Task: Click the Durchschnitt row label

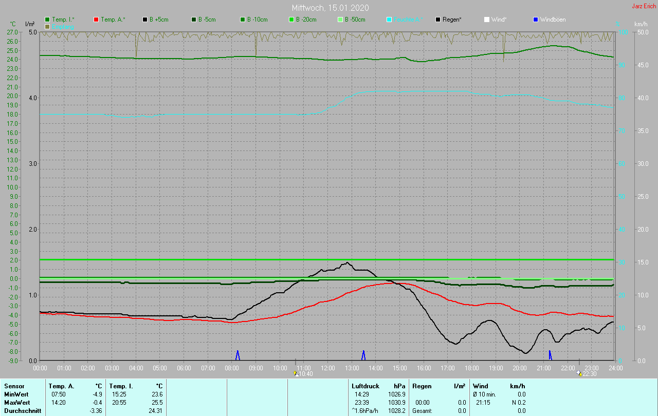Action: coord(22,411)
